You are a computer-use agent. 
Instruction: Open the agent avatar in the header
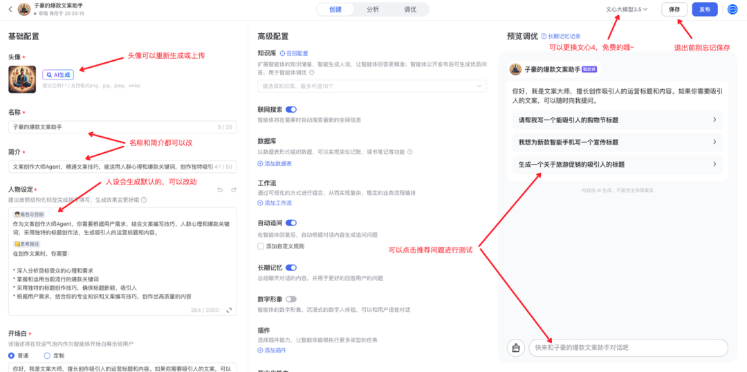point(24,9)
